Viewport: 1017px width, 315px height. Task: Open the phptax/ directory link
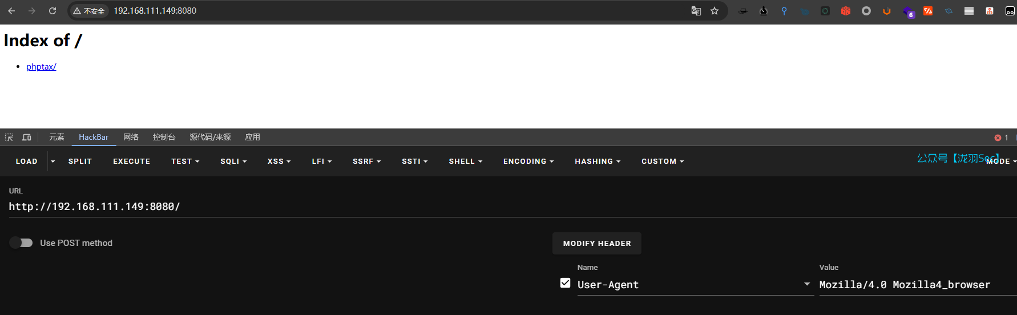pyautogui.click(x=41, y=67)
